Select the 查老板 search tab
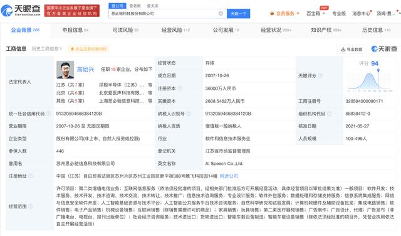The height and width of the screenshot is (236, 401). pyautogui.click(x=135, y=6)
